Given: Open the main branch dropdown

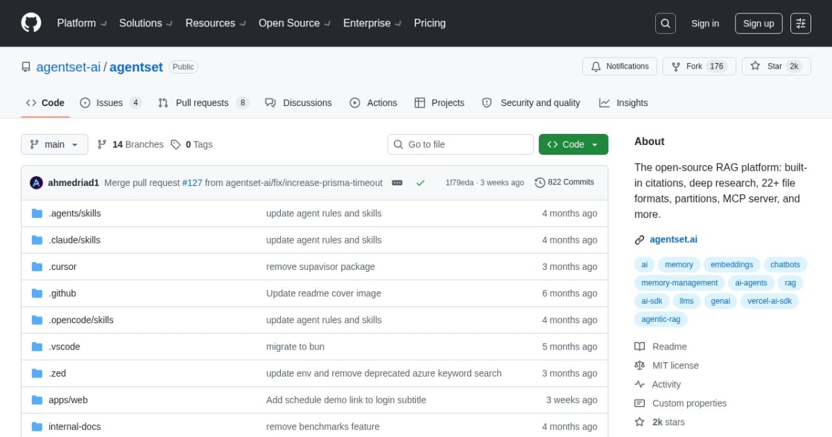Looking at the screenshot, I should 55,144.
